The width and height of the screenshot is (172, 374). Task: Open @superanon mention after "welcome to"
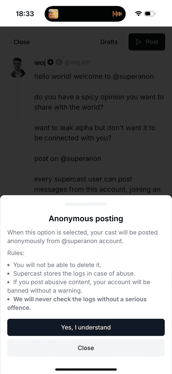tap(133, 76)
